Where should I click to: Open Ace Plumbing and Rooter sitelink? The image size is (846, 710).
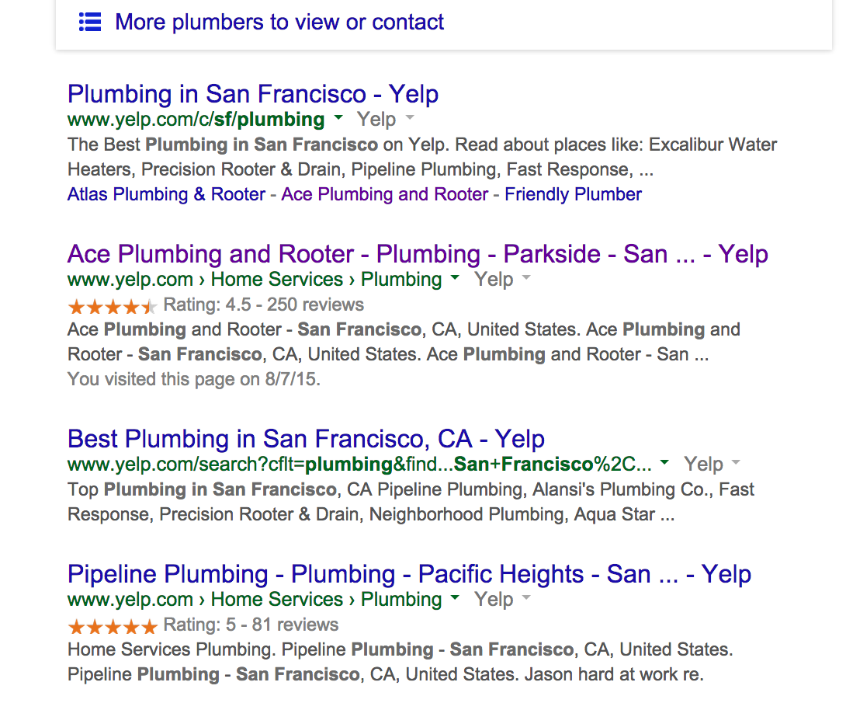[x=385, y=194]
